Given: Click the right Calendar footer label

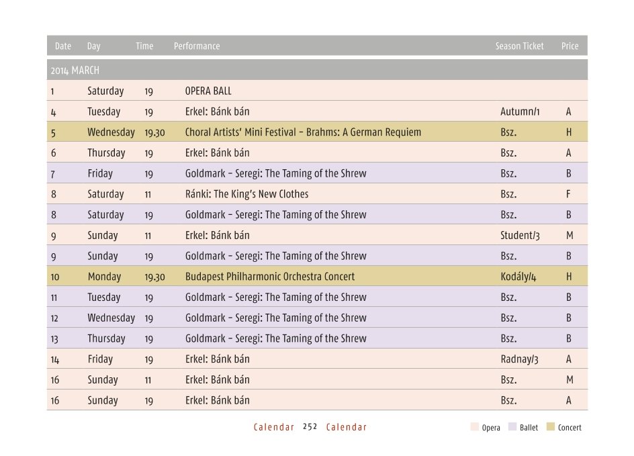Looking at the screenshot, I should coord(347,427).
